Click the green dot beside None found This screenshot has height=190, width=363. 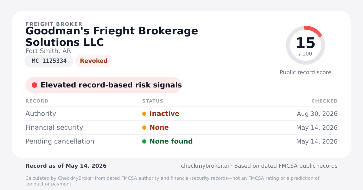pos(144,141)
